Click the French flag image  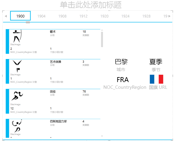pyautogui.click(x=156, y=79)
